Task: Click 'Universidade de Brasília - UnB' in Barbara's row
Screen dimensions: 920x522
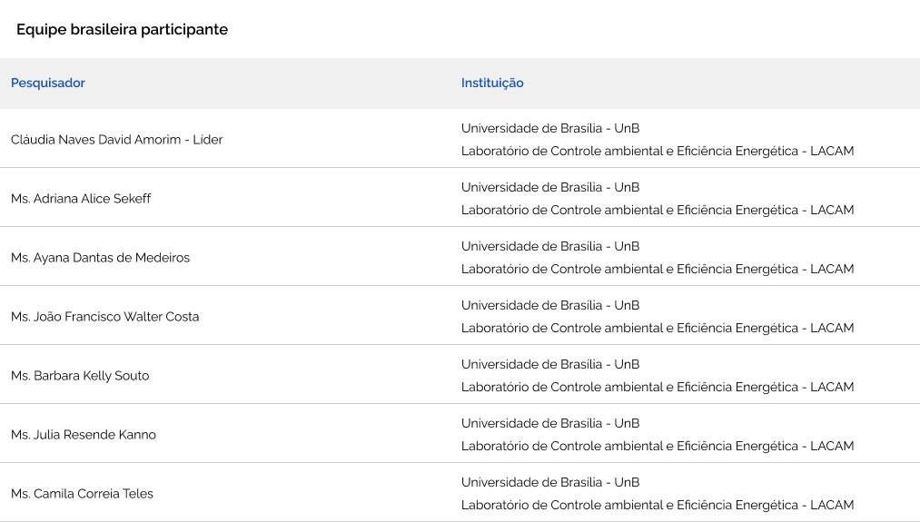Action: (550, 365)
